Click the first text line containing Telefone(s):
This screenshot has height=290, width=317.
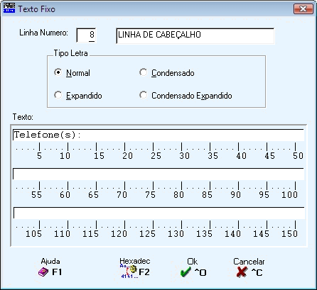[158, 135]
